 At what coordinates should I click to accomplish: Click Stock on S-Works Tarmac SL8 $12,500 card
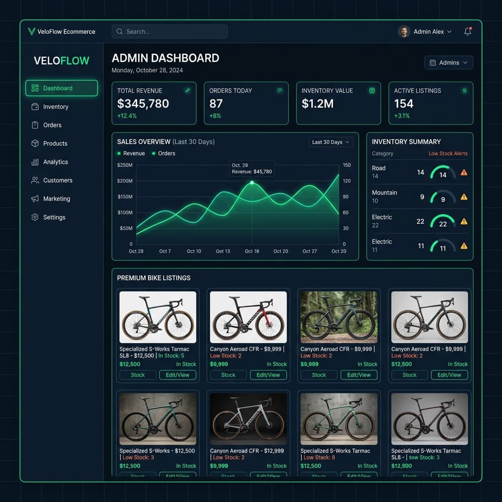coord(138,375)
